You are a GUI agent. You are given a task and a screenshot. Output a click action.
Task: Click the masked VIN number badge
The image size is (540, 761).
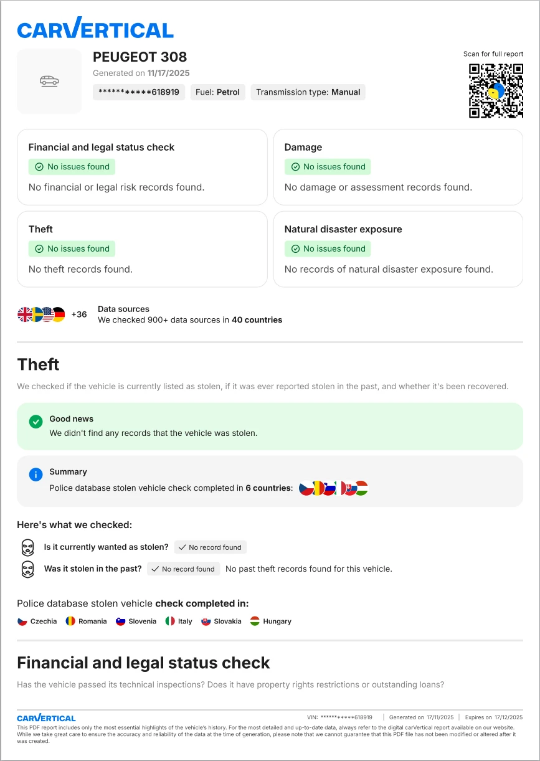[x=139, y=92]
